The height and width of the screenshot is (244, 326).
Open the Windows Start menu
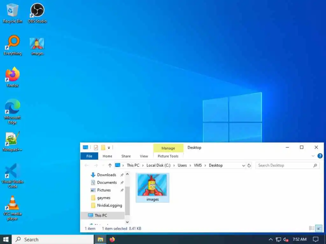pyautogui.click(x=6, y=240)
